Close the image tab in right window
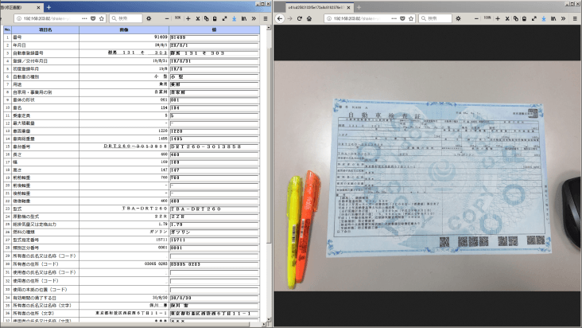Image resolution: width=582 pixels, height=328 pixels. click(x=348, y=7)
